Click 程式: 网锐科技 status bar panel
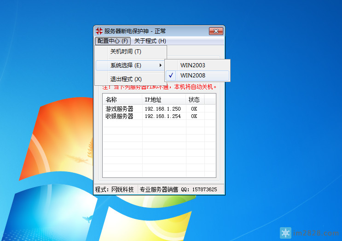 pyautogui.click(x=115, y=189)
